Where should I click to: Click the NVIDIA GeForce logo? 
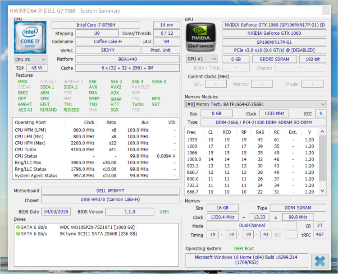click(201, 37)
